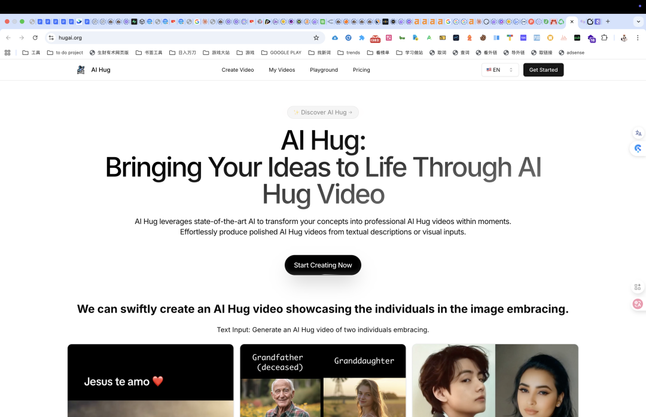
Task: Click the AI Hug brand name link
Action: [x=101, y=70]
